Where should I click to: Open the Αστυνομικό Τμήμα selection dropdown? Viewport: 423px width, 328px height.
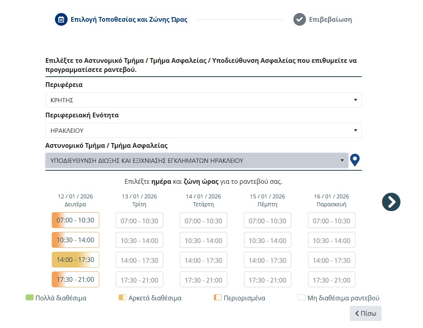pos(196,160)
